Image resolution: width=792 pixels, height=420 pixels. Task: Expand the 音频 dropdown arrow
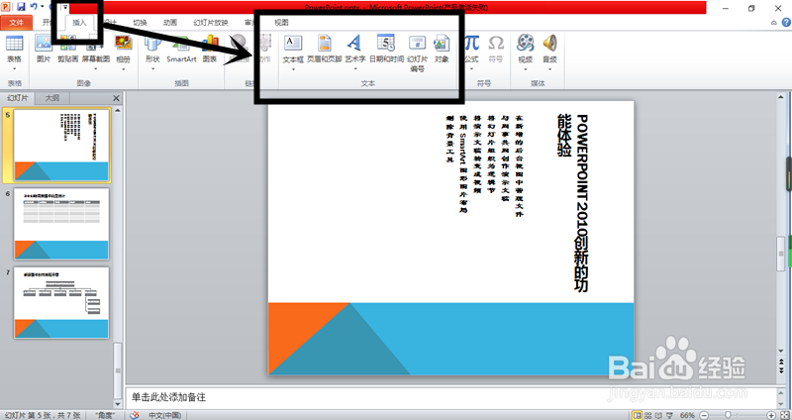pos(549,68)
